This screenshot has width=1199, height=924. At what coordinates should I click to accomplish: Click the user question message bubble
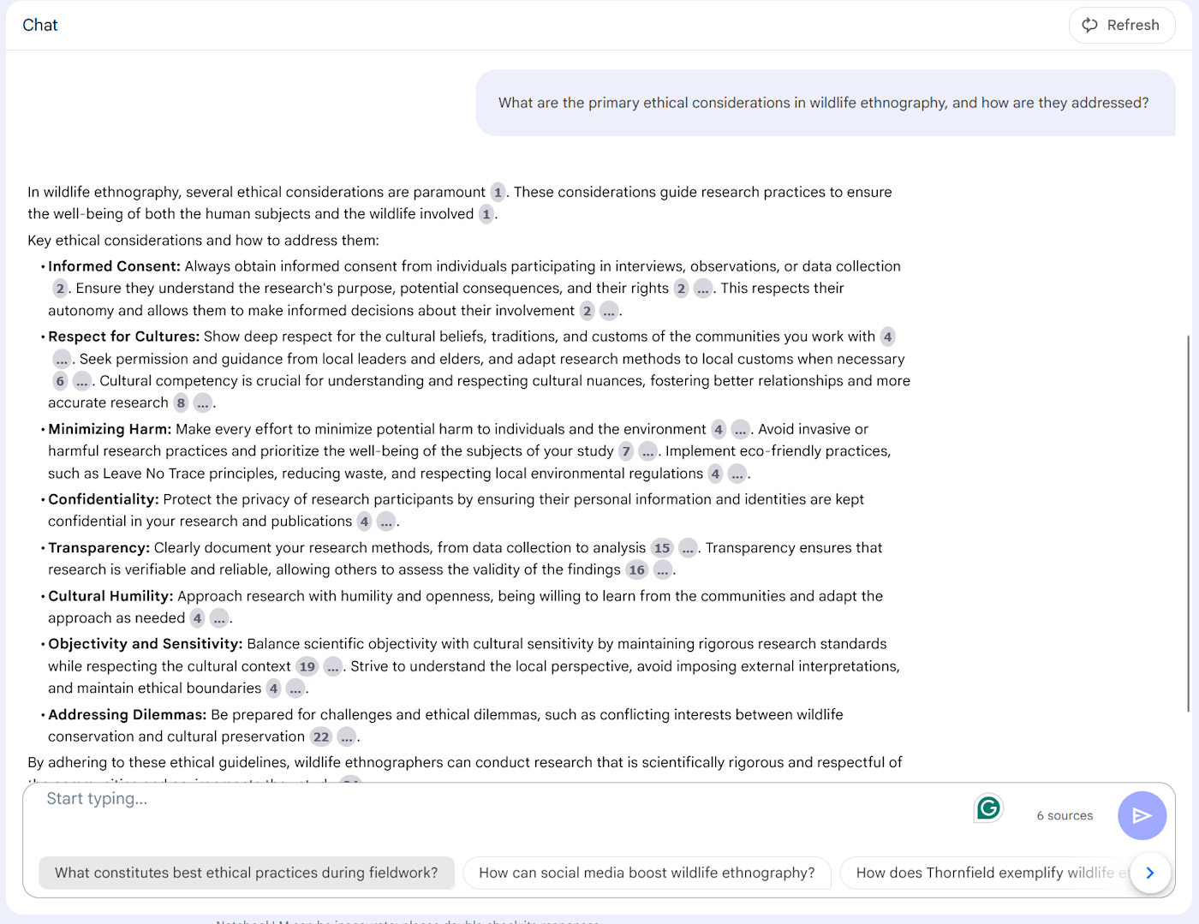point(826,103)
